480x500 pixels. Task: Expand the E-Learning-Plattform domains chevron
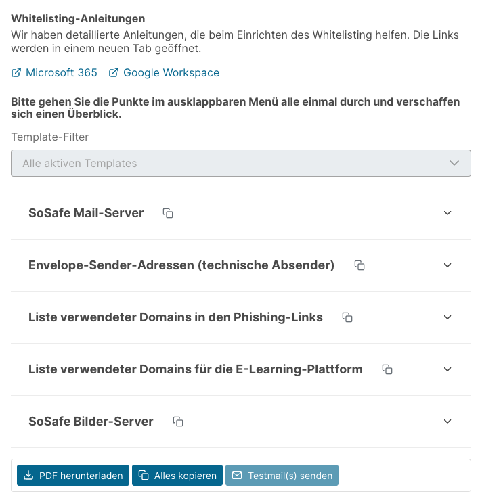(x=447, y=369)
